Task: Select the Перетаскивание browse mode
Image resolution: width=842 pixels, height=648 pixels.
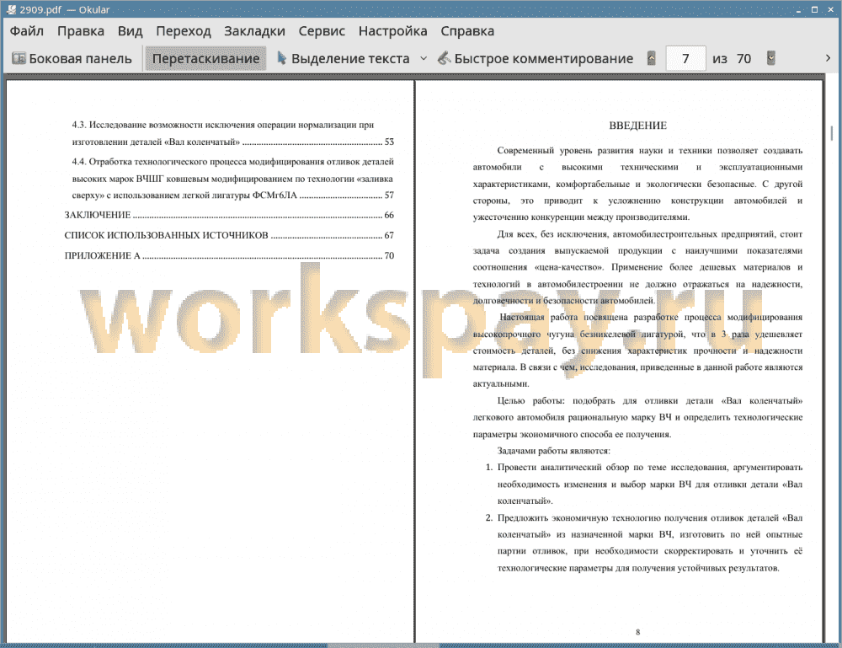Action: click(x=205, y=59)
